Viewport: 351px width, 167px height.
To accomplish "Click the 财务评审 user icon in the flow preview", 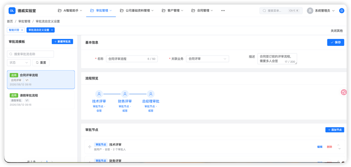I will [x=125, y=94].
